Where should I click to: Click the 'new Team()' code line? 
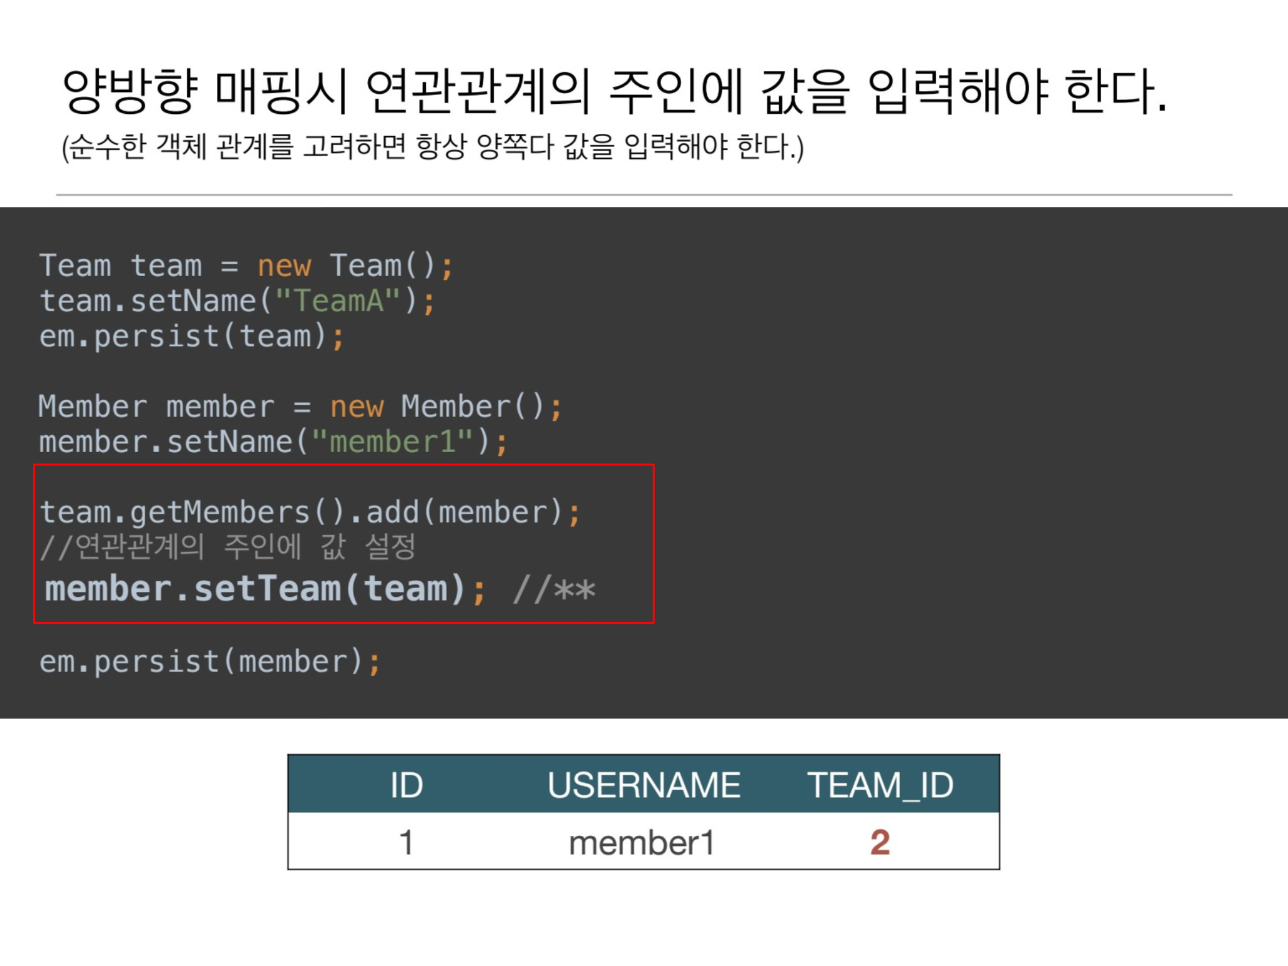(245, 265)
